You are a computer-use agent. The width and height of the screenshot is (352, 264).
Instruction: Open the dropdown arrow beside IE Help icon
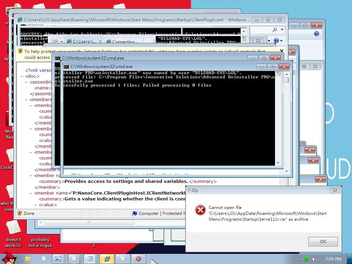pyautogui.click(x=281, y=41)
